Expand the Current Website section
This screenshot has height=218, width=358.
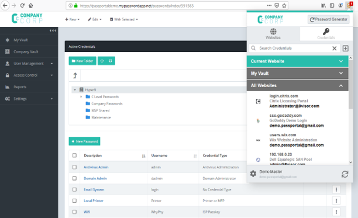pos(298,61)
